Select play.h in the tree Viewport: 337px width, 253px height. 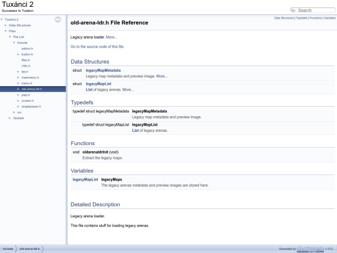[x=26, y=95]
